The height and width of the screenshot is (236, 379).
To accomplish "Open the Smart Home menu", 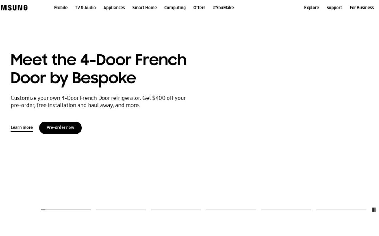I will tap(144, 8).
